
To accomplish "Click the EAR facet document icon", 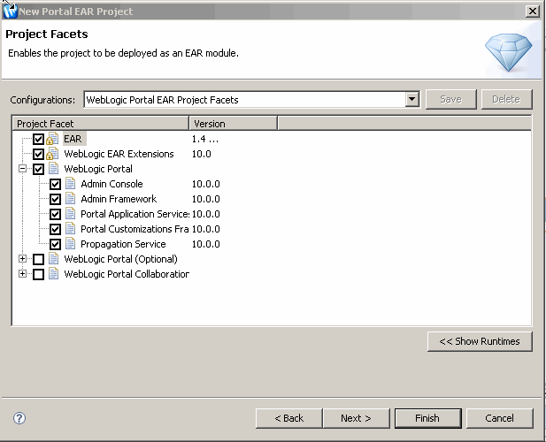I will [52, 139].
